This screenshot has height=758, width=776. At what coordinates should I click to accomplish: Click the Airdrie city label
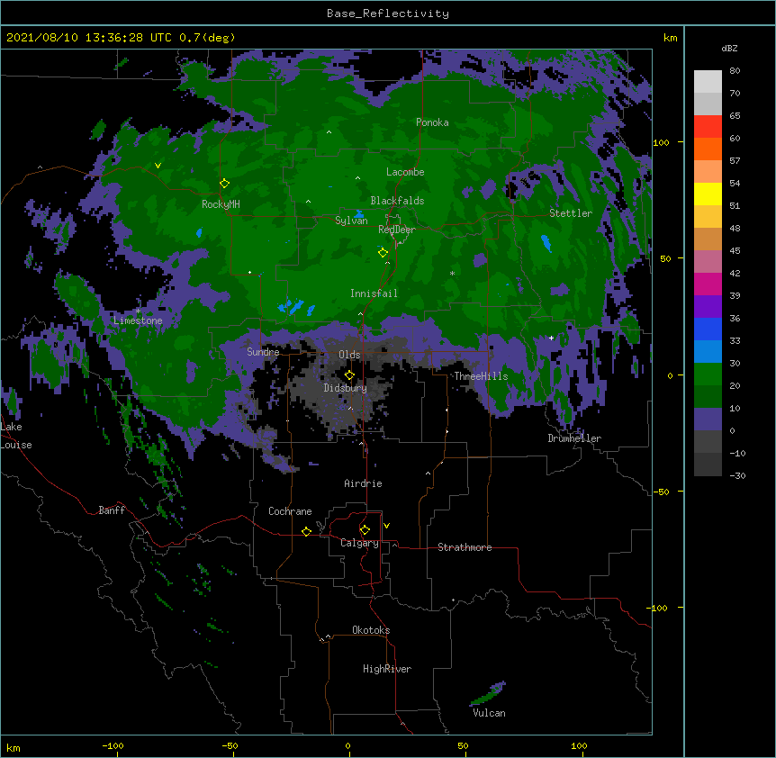click(363, 483)
